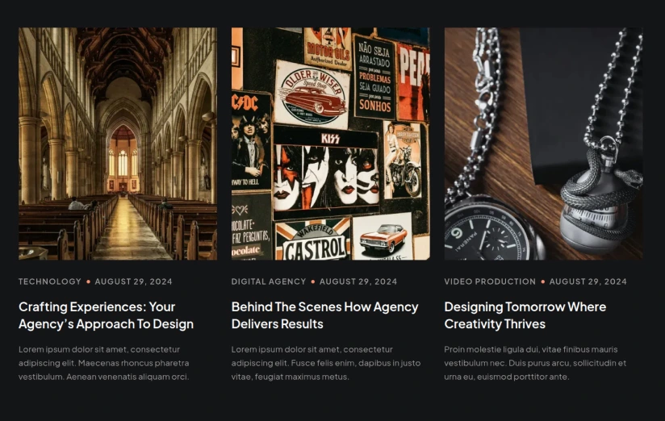Screen dimensions: 665x421
Task: Click the orange dot after TECHNOLOGY
Action: click(88, 281)
